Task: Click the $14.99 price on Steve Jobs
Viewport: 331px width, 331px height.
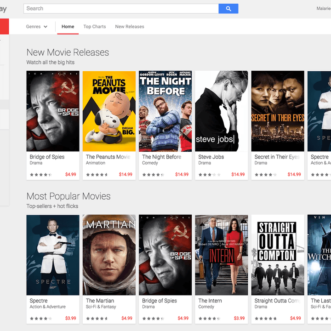Action: coord(238,174)
